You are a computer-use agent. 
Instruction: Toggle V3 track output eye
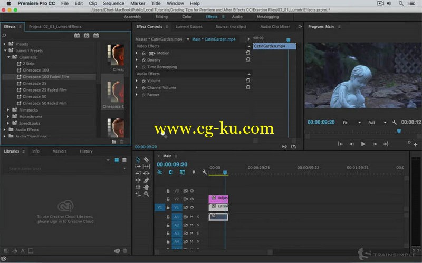(x=192, y=191)
